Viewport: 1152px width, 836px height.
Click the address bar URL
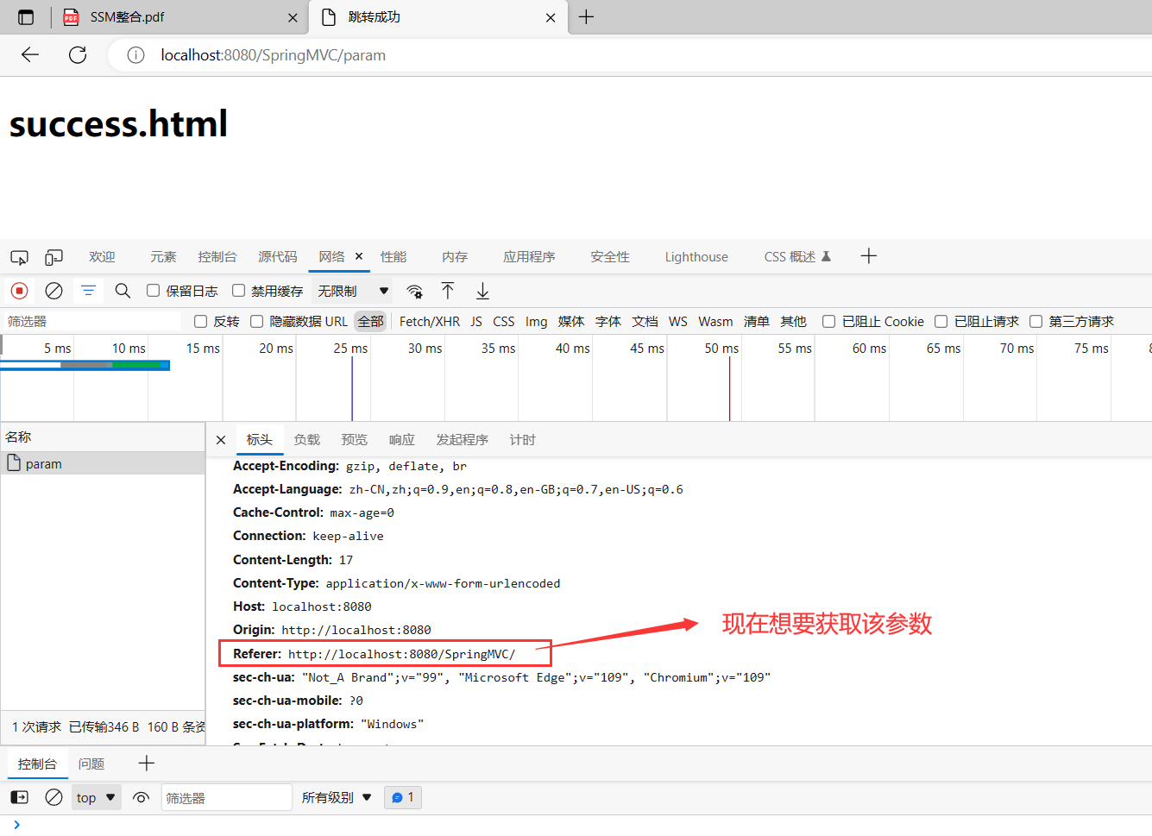point(273,55)
